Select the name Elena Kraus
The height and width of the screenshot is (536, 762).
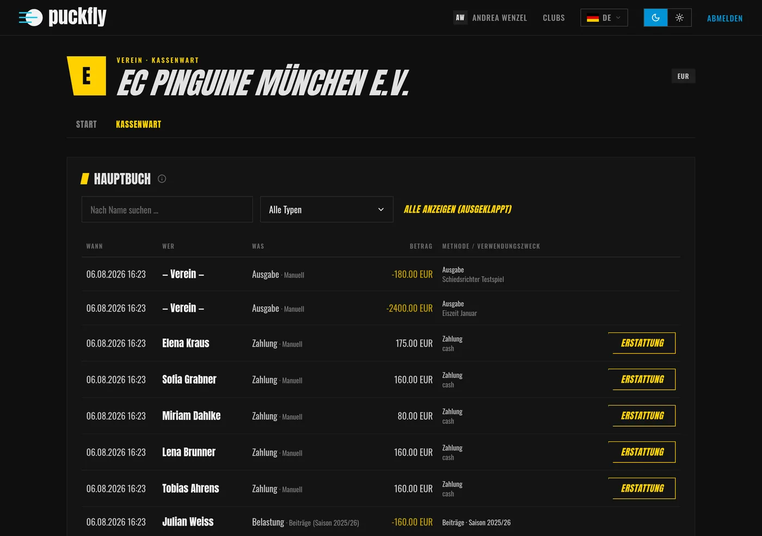[x=186, y=343]
